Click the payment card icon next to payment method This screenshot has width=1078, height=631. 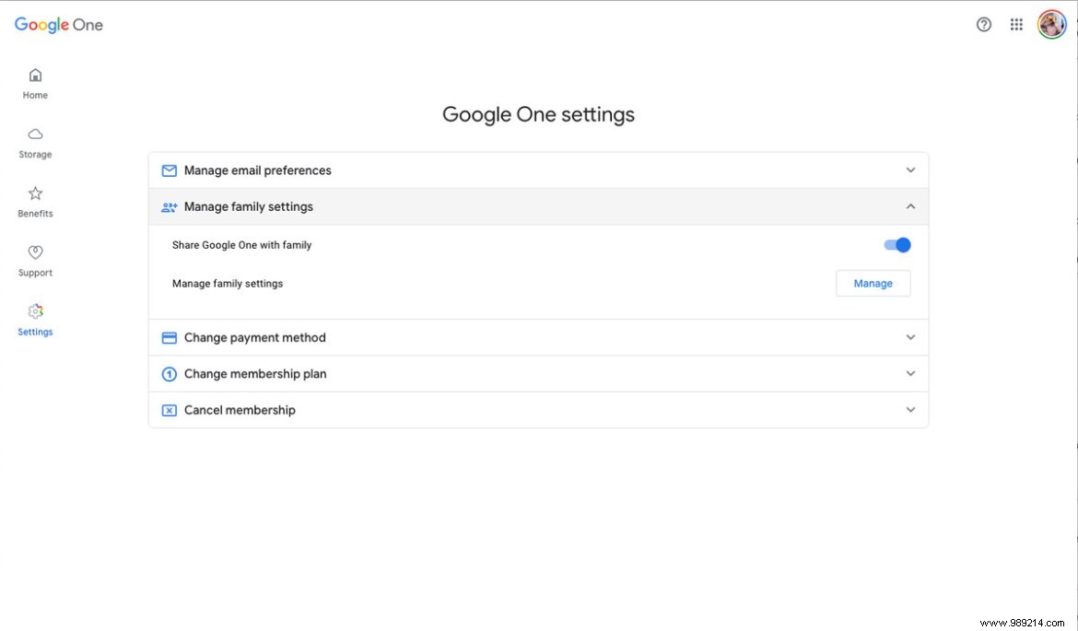169,337
